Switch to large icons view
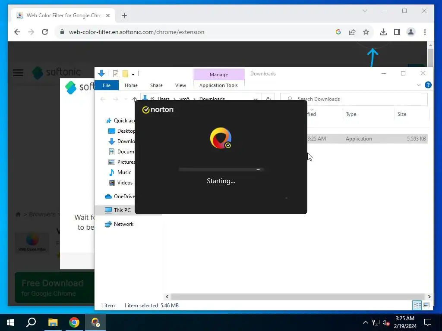 [426, 305]
